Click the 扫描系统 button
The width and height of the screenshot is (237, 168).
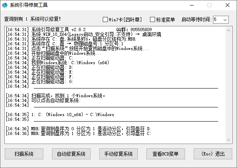24,153
